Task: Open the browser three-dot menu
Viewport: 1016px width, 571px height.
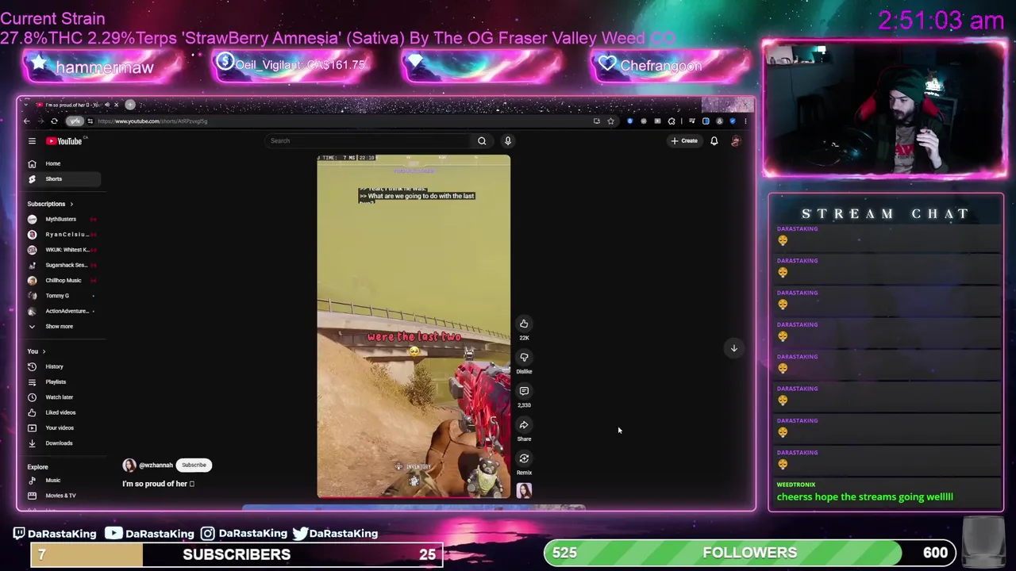Action: pos(745,121)
